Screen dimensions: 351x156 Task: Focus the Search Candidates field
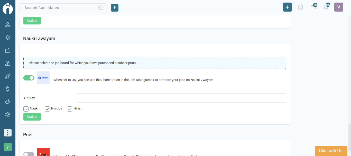[63, 8]
